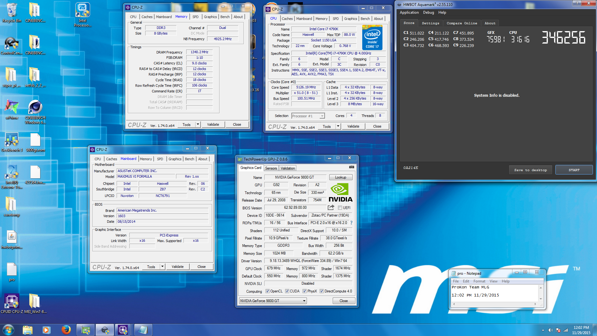Click the bus interface question mark in GPU-Z
This screenshot has height=336, width=597.
[351, 223]
